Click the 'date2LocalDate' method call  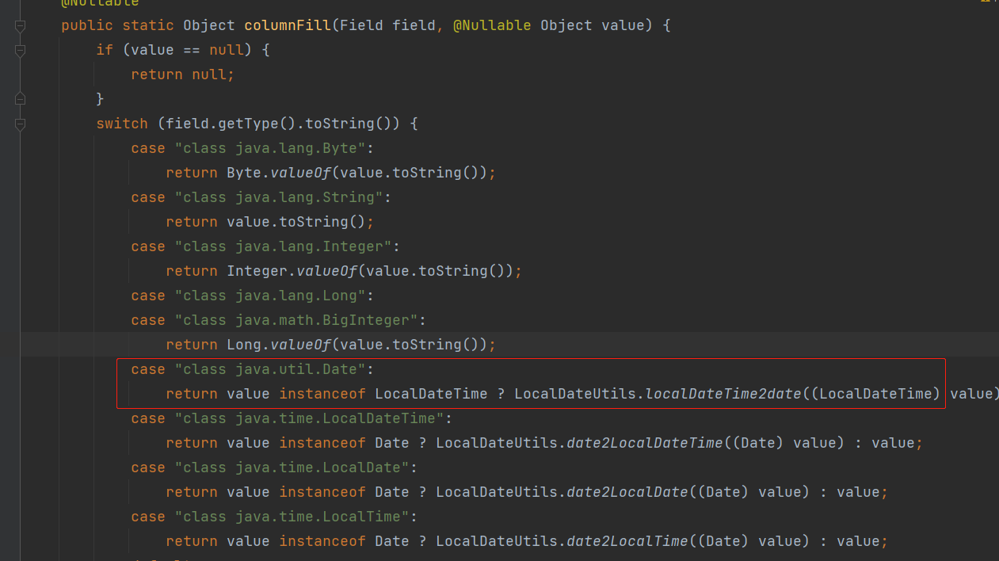click(627, 492)
